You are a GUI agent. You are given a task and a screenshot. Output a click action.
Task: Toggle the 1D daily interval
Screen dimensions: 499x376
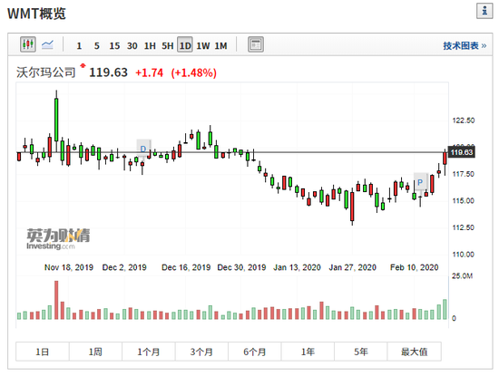pyautogui.click(x=185, y=44)
